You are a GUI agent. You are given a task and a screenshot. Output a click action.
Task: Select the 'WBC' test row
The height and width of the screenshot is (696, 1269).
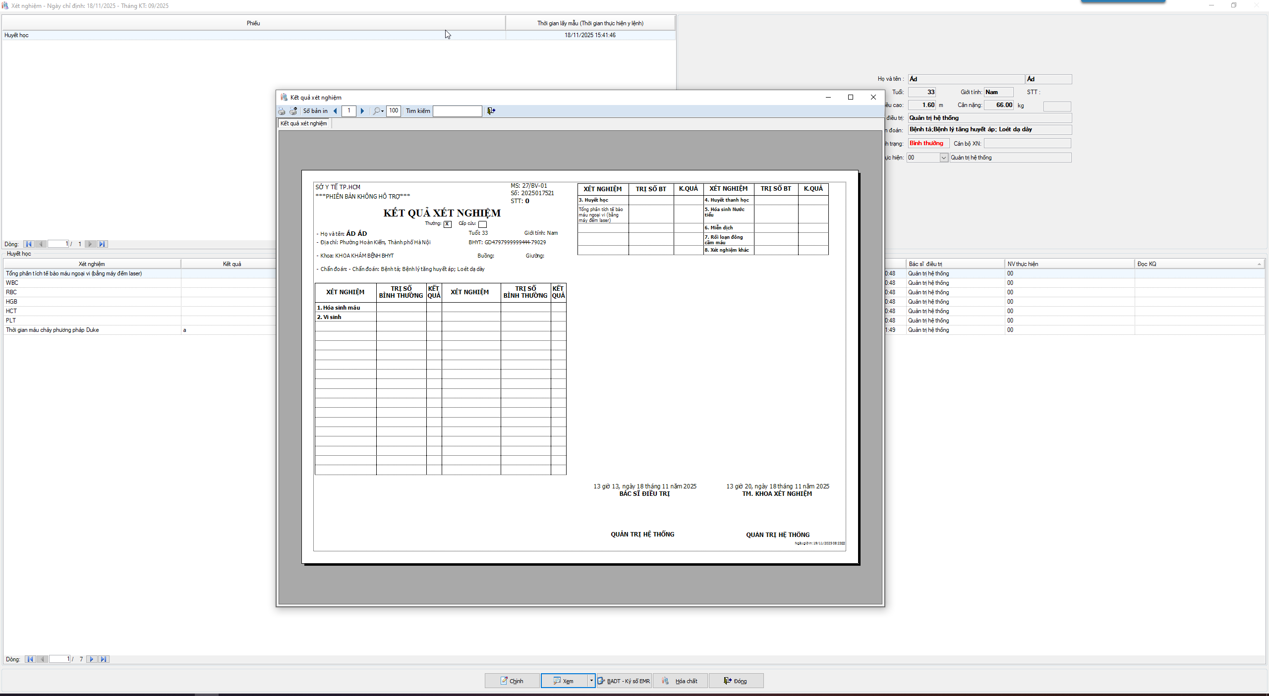tap(89, 283)
